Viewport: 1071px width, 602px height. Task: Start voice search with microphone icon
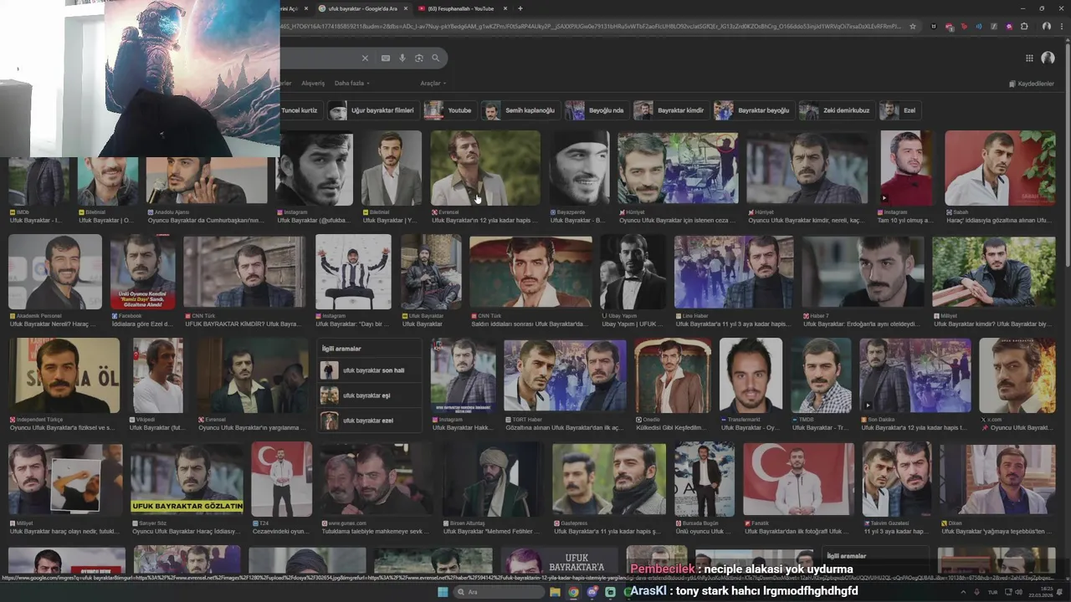pos(402,59)
